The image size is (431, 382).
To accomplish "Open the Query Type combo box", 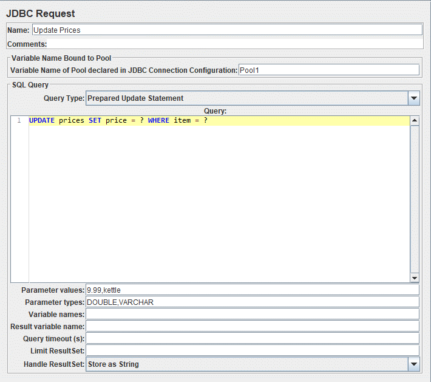I will click(246, 98).
